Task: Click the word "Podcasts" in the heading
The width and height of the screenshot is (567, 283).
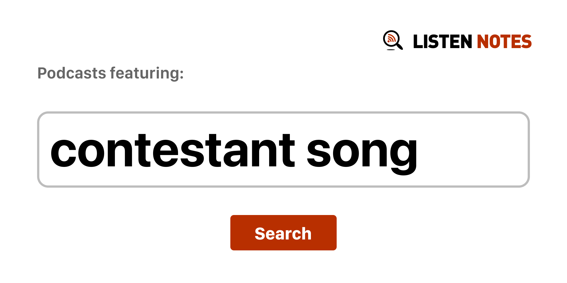Action: 72,73
